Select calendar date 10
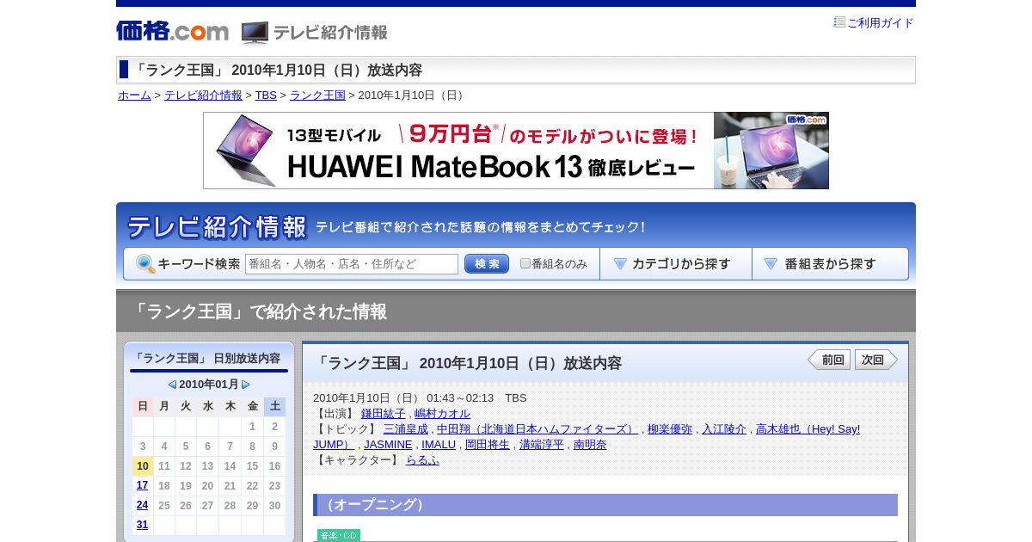This screenshot has width=1032, height=542. (143, 466)
